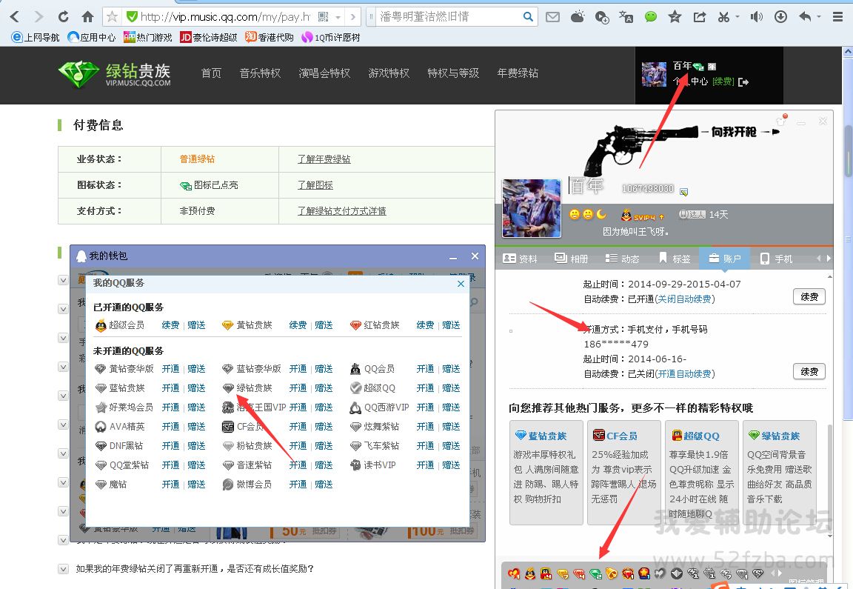The width and height of the screenshot is (853, 589).
Task: Open the dropdown beside the undo arrow
Action: (x=819, y=17)
